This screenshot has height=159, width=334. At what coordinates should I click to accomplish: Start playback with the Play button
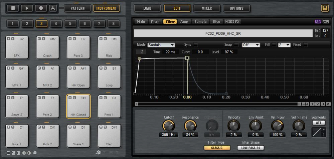coord(27,8)
